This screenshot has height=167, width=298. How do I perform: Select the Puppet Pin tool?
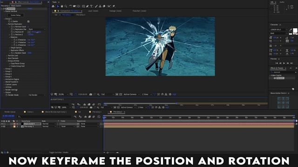tap(114, 6)
